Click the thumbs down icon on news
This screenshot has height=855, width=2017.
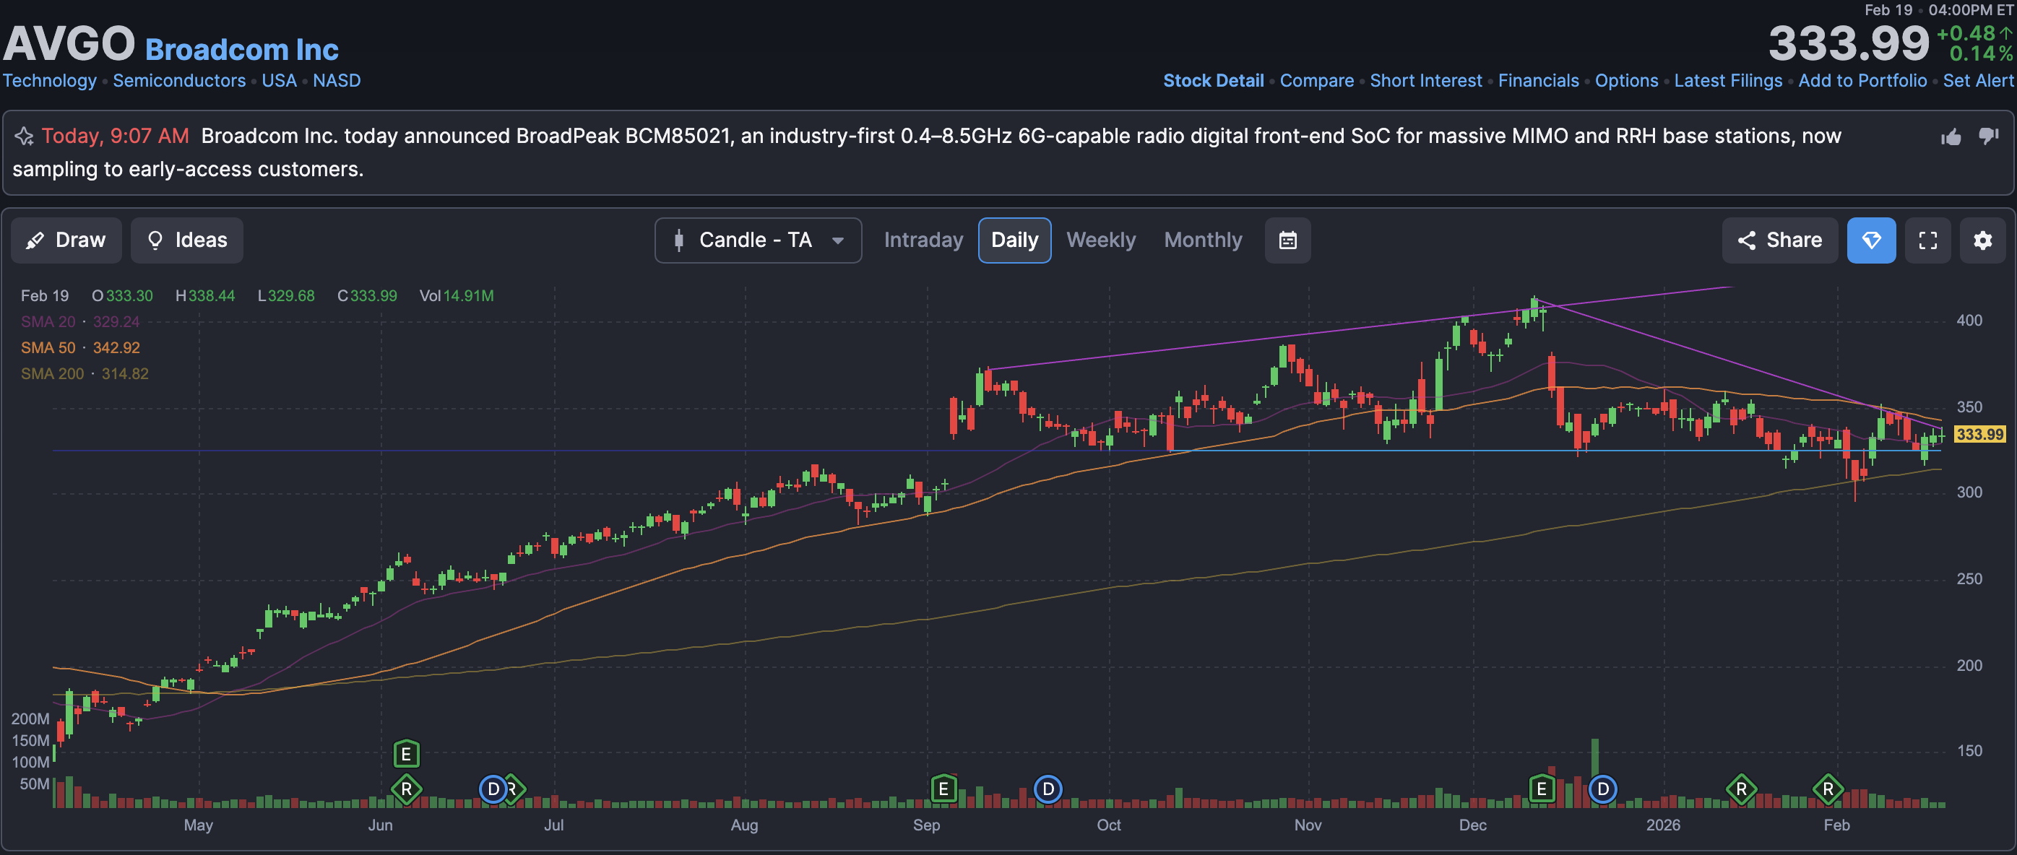pyautogui.click(x=1988, y=136)
